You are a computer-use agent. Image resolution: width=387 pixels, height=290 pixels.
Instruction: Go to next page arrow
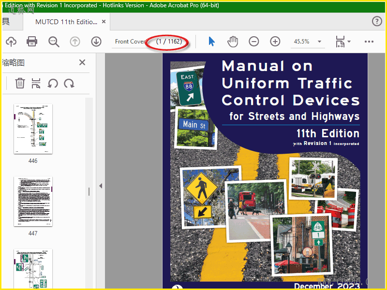click(96, 42)
